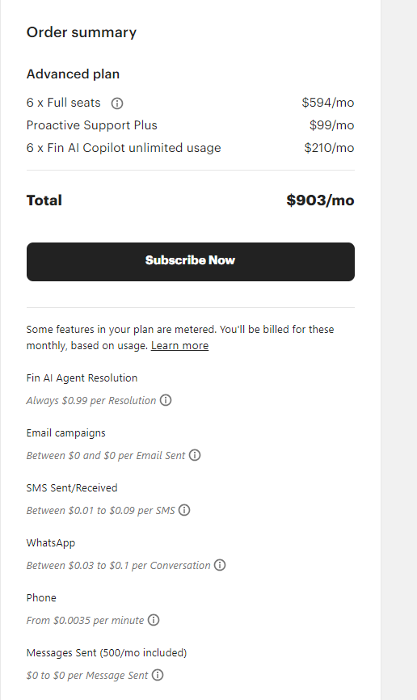This screenshot has width=417, height=700.
Task: Select the Advanced plan heading
Action: pos(73,74)
